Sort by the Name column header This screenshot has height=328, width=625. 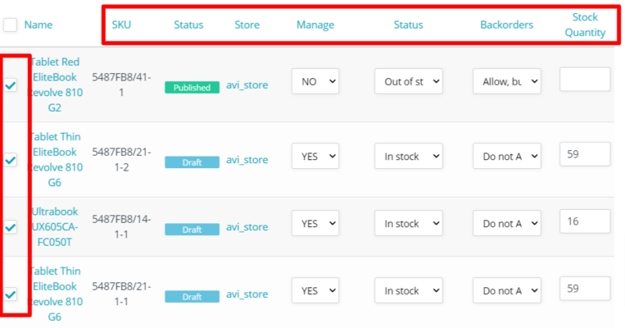pyautogui.click(x=38, y=25)
